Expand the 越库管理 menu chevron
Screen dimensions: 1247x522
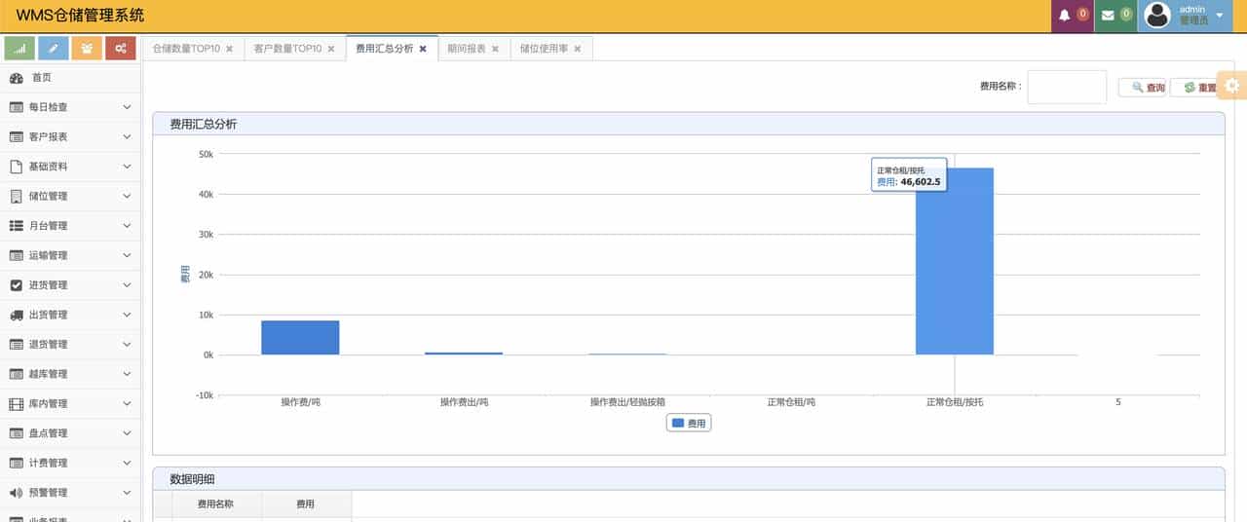click(x=127, y=374)
